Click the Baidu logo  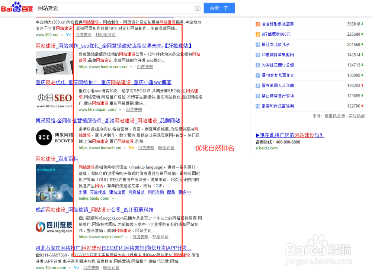click(x=17, y=7)
